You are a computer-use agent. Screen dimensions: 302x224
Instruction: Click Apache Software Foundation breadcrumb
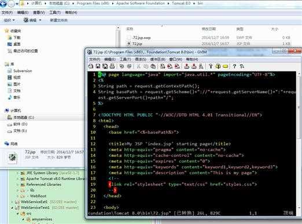point(141,3)
